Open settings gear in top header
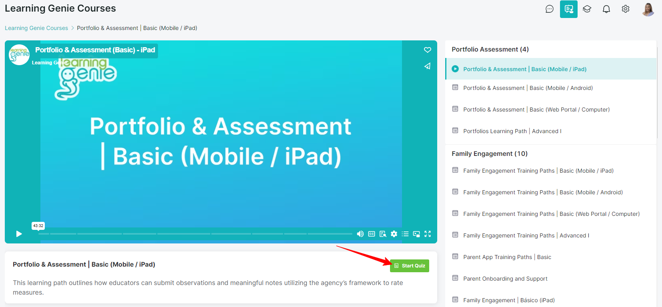662x307 pixels. 626,9
